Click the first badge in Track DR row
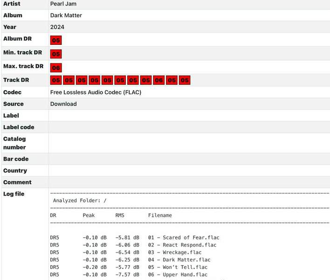This screenshot has width=330, height=280. point(56,80)
